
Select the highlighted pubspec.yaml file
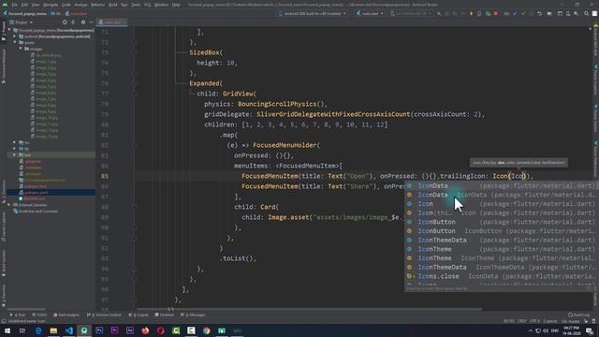pos(51,192)
